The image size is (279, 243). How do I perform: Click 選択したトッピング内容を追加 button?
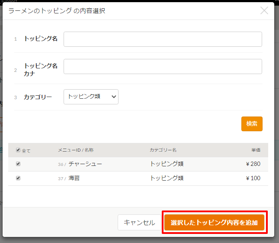214,223
